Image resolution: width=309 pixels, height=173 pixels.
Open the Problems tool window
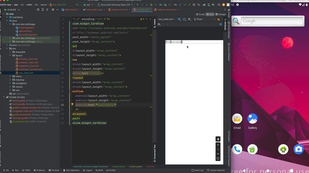tap(39, 170)
